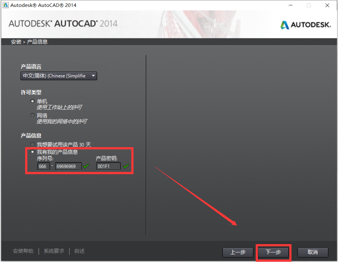338x262 pixels.
Task: Go back with the 上一步 button
Action: (x=238, y=252)
